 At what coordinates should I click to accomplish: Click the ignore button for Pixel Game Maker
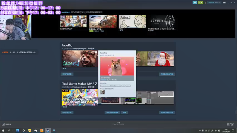pos(124,113)
